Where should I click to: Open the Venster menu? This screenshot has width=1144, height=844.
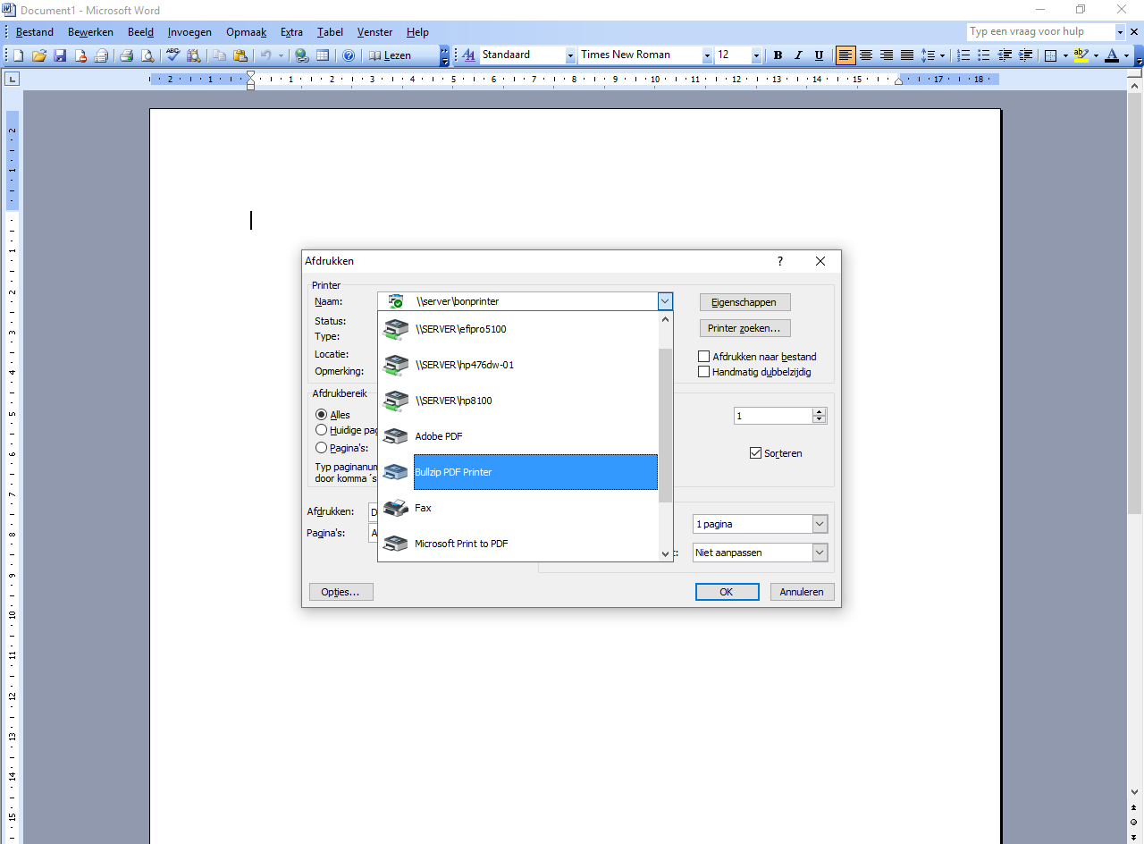374,32
